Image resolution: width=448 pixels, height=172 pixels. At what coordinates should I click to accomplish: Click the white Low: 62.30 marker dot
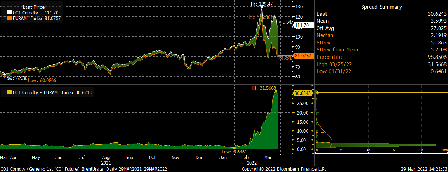(4, 74)
